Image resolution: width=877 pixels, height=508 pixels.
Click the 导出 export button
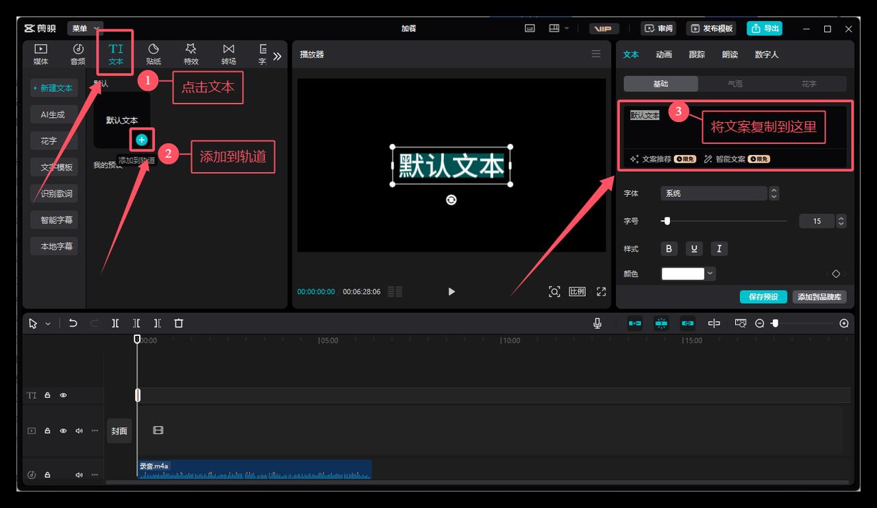coord(765,28)
